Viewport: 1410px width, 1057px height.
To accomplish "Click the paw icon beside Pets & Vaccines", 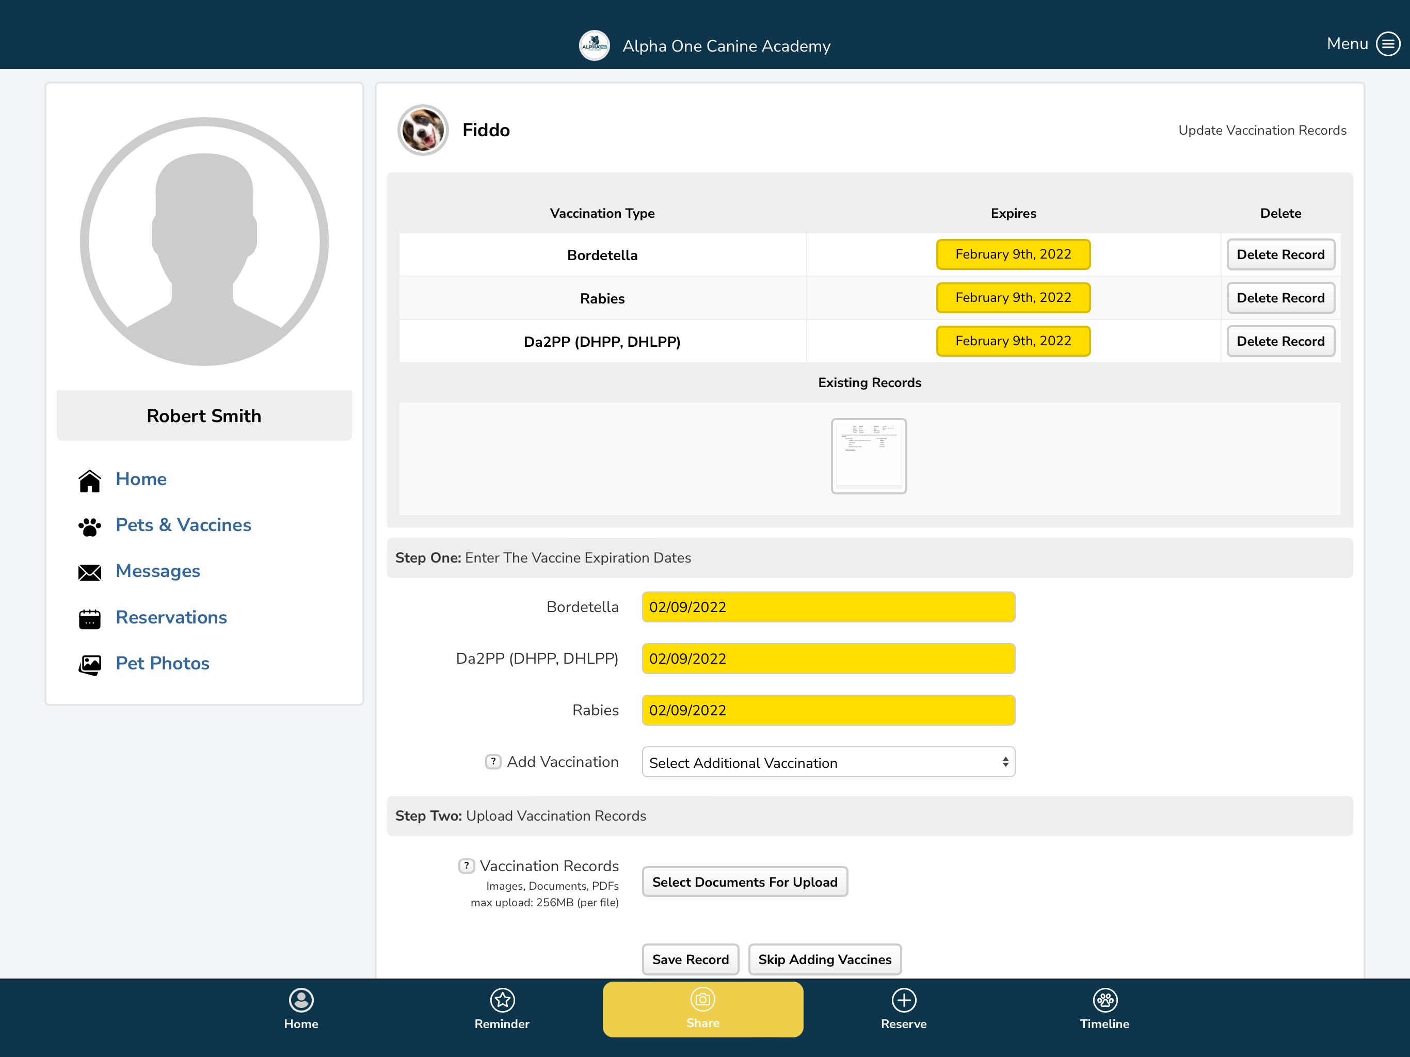I will coord(90,526).
